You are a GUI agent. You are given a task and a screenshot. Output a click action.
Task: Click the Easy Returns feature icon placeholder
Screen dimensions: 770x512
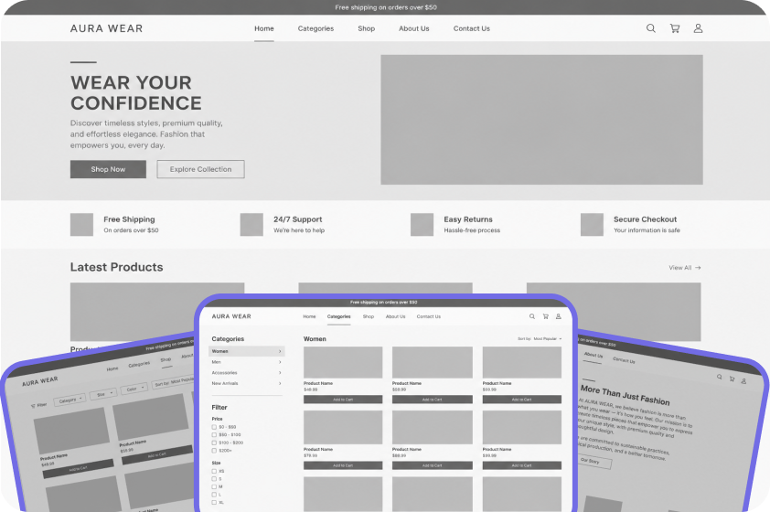click(422, 224)
